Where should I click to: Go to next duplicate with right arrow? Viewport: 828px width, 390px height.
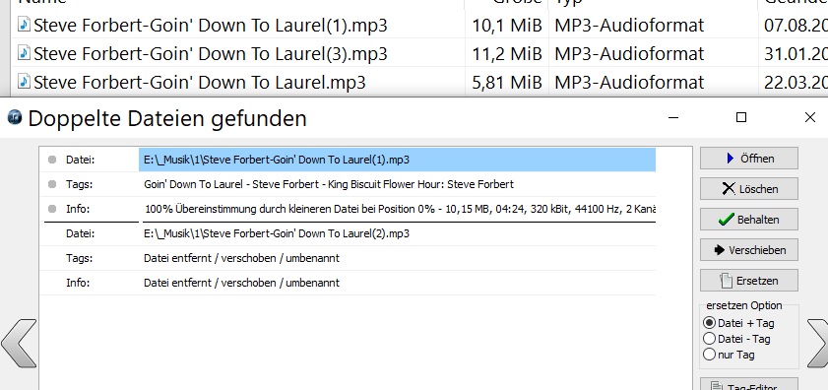coord(817,343)
